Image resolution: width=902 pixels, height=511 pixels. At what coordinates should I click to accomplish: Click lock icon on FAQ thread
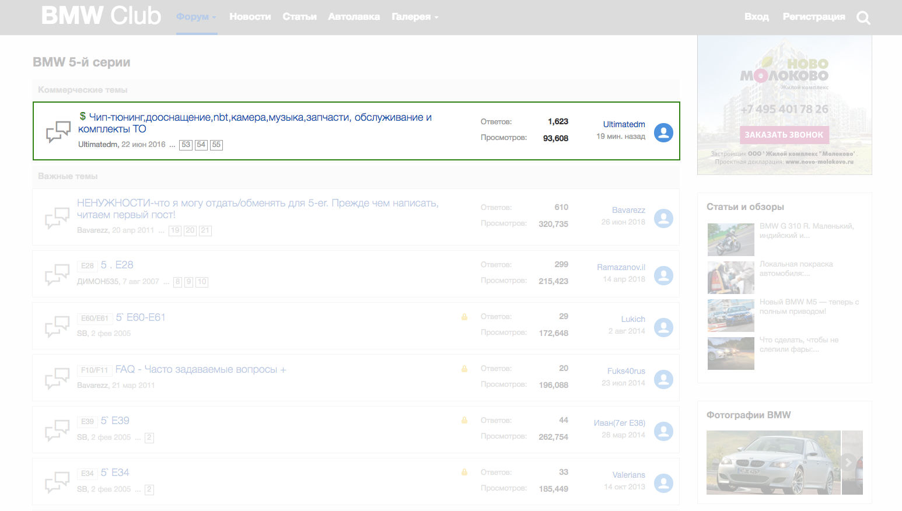464,369
